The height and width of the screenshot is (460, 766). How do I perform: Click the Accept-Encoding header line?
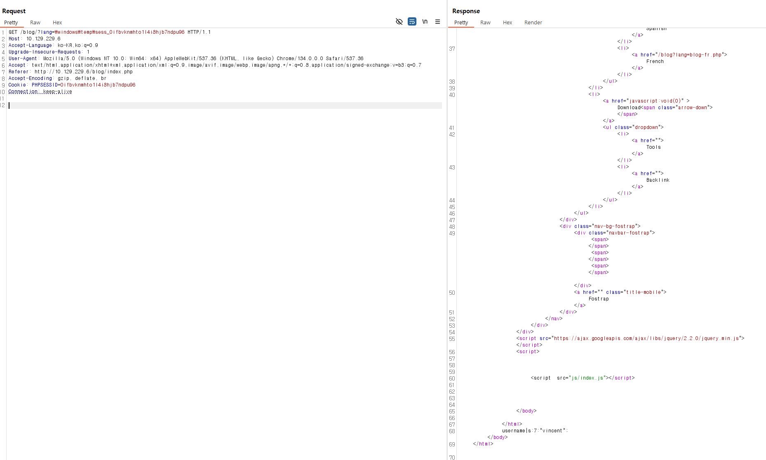coord(57,78)
